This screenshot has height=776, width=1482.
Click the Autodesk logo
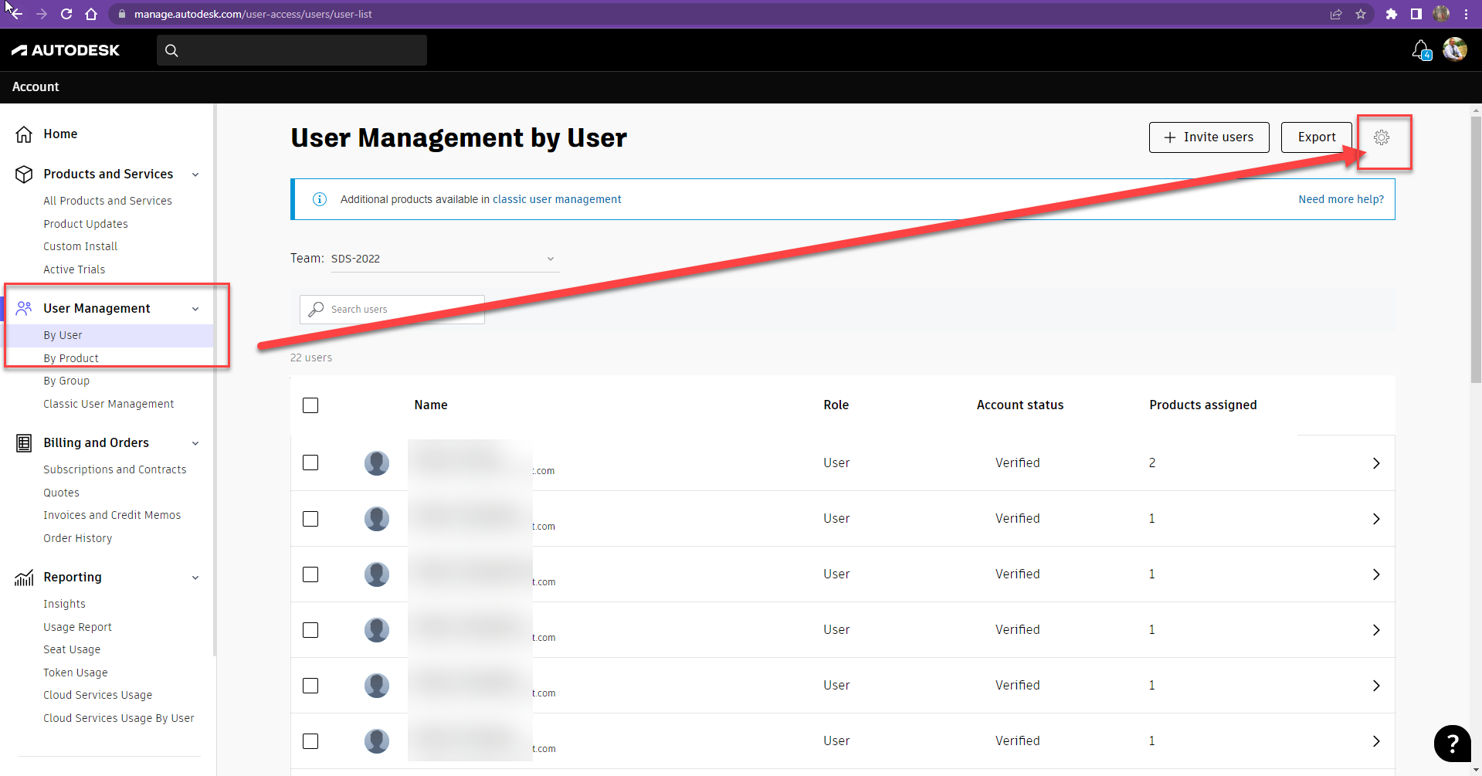pyautogui.click(x=66, y=50)
